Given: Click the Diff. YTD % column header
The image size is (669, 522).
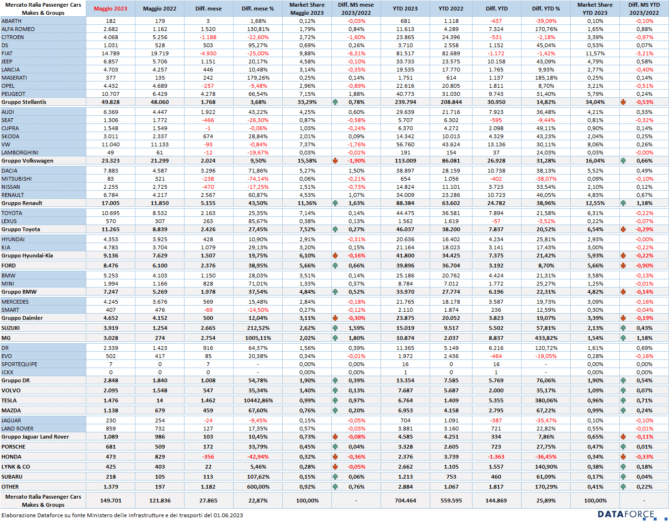Looking at the screenshot, I should tap(546, 9).
